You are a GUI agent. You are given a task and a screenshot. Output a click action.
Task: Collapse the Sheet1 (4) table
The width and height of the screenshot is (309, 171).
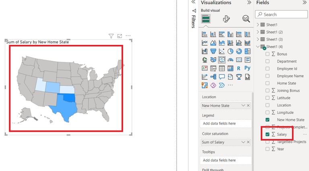pos(258,47)
